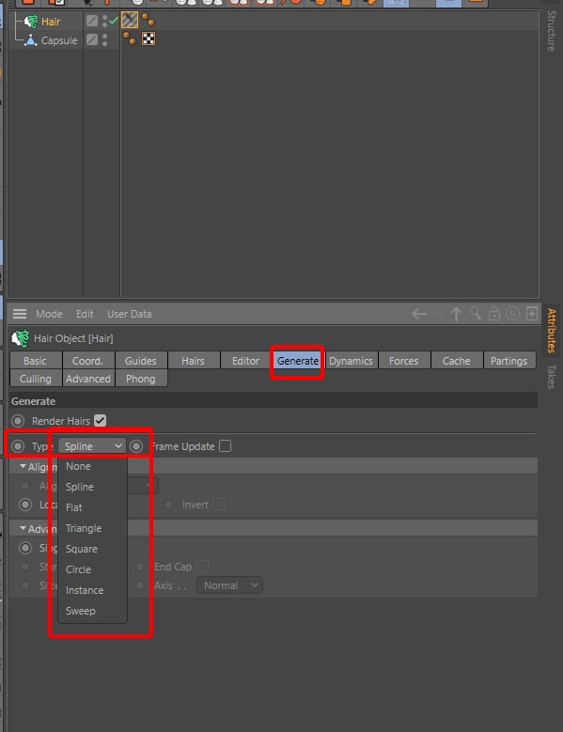Viewport: 563px width, 732px height.
Task: Select the Capsule object icon in the object list
Action: [31, 40]
